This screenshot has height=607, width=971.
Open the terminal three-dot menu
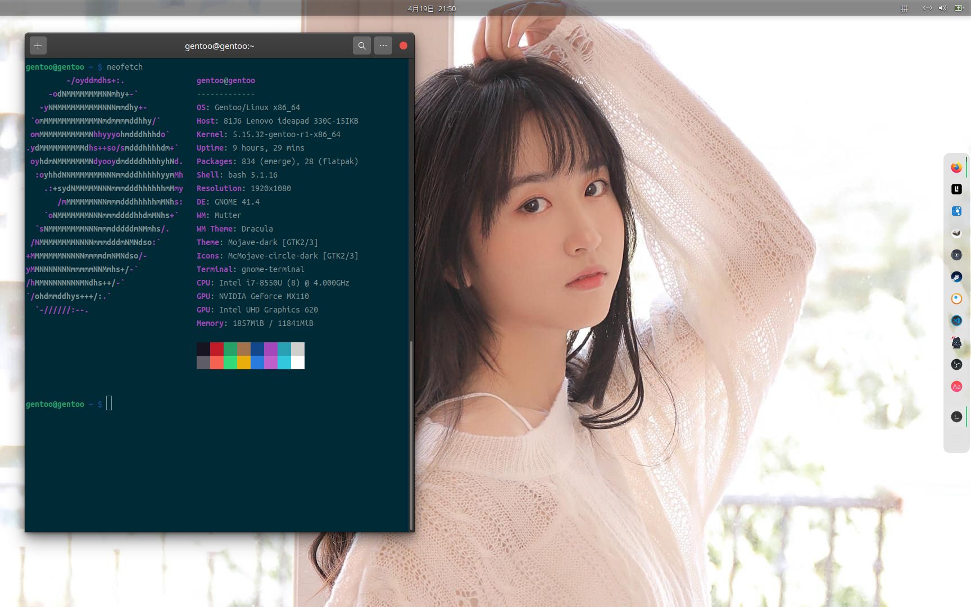(383, 46)
